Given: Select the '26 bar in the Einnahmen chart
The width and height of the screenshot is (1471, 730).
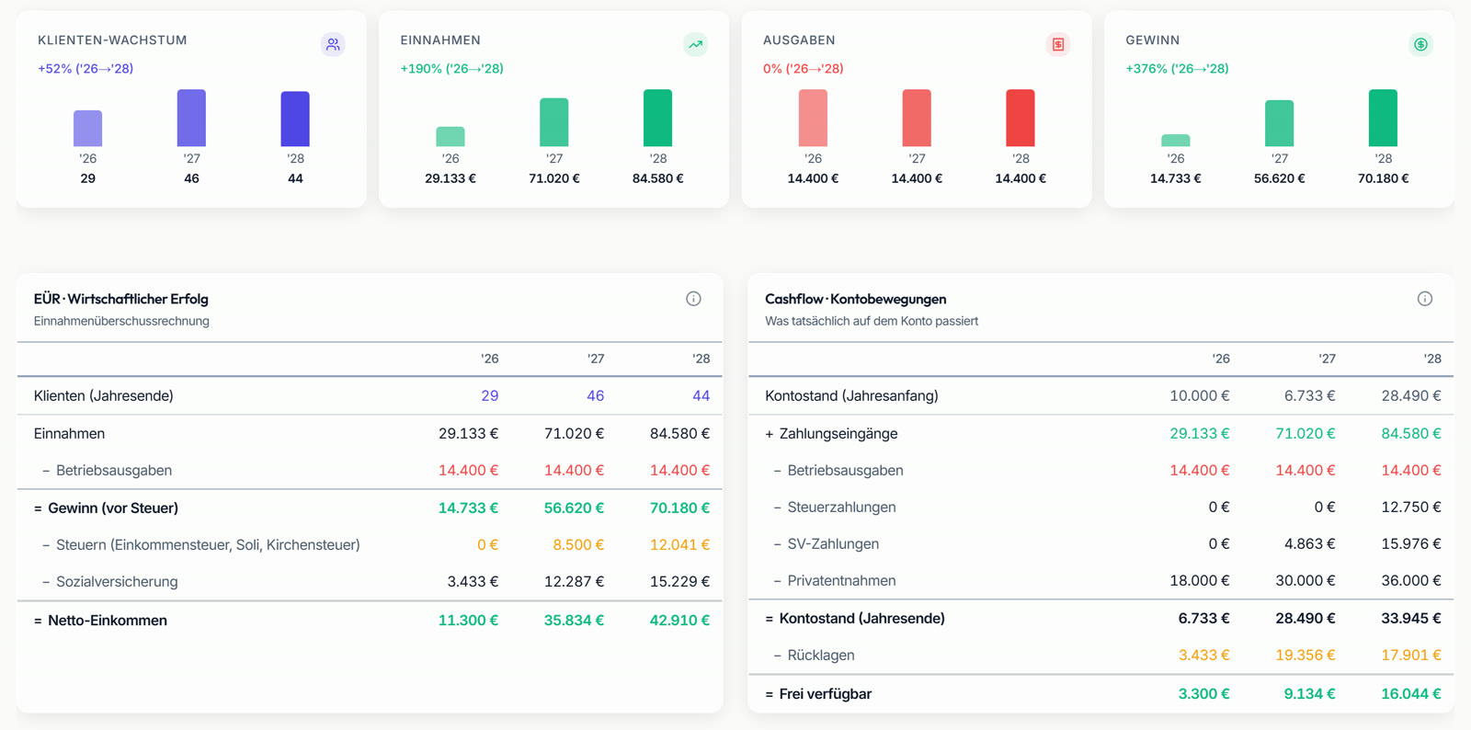Looking at the screenshot, I should point(450,136).
